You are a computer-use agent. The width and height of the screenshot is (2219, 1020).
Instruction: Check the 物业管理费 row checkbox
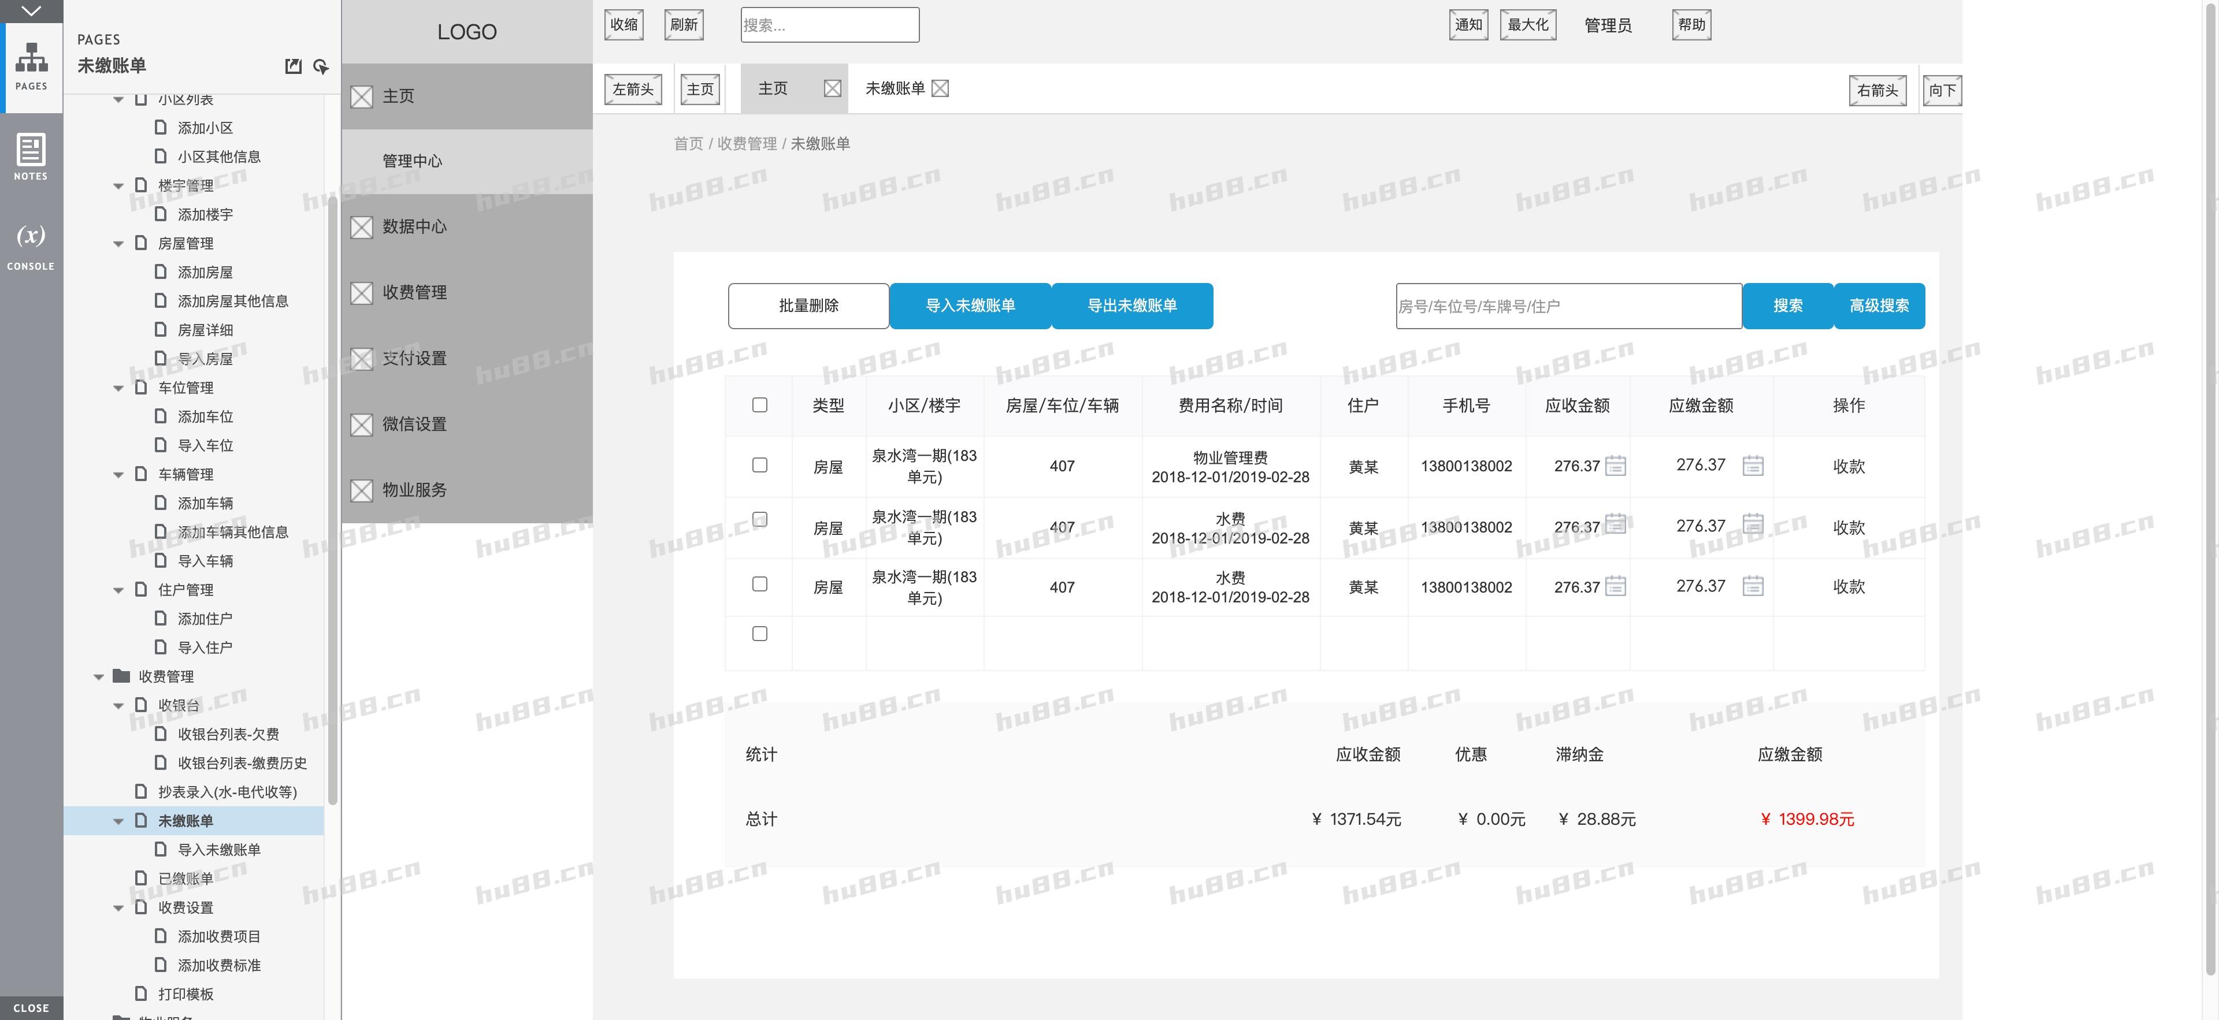(759, 465)
